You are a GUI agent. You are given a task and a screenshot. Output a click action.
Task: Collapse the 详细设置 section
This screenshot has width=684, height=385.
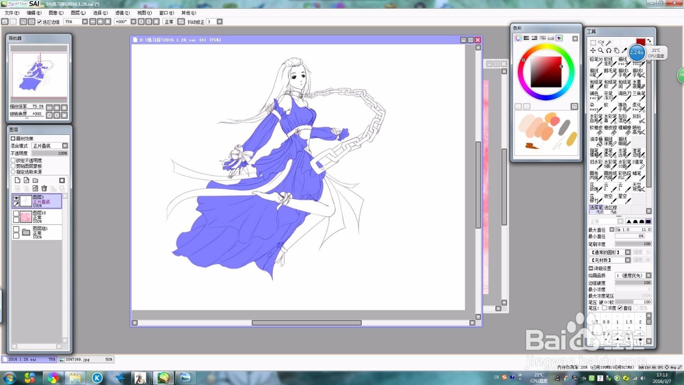click(x=591, y=268)
